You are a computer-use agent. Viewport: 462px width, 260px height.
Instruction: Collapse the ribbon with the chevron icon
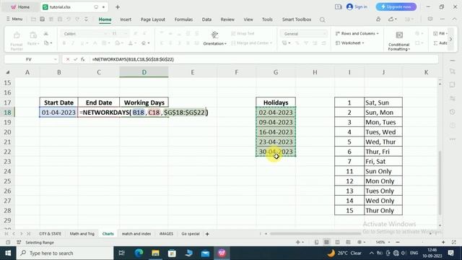[454, 19]
